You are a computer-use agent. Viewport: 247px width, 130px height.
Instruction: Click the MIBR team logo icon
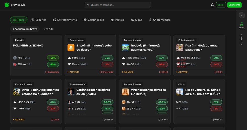pyautogui.click(x=15, y=58)
